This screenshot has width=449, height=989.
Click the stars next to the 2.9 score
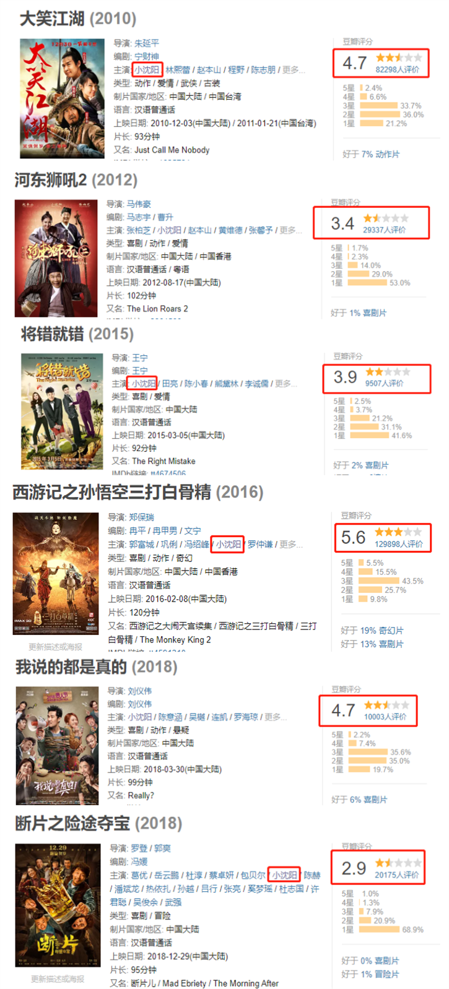399,863
